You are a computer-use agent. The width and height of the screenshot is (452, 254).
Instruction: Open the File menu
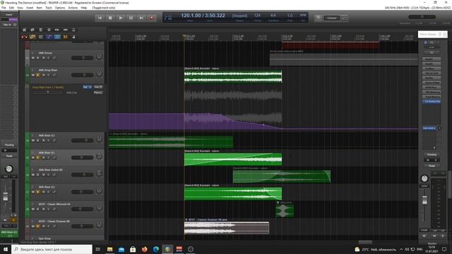click(4, 8)
